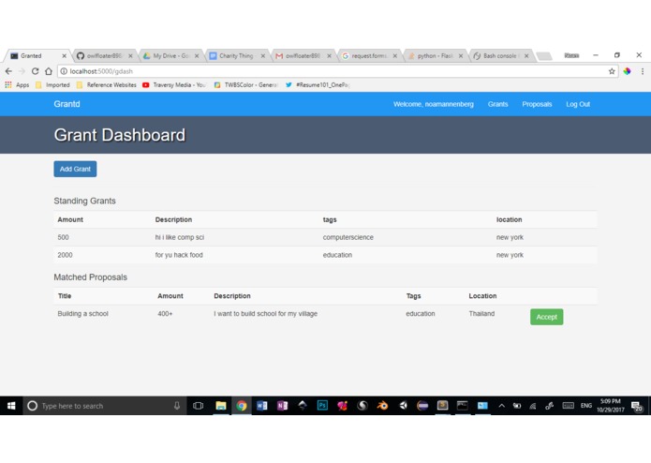Click the taskbar clock showing 5:09 PM

click(611, 406)
